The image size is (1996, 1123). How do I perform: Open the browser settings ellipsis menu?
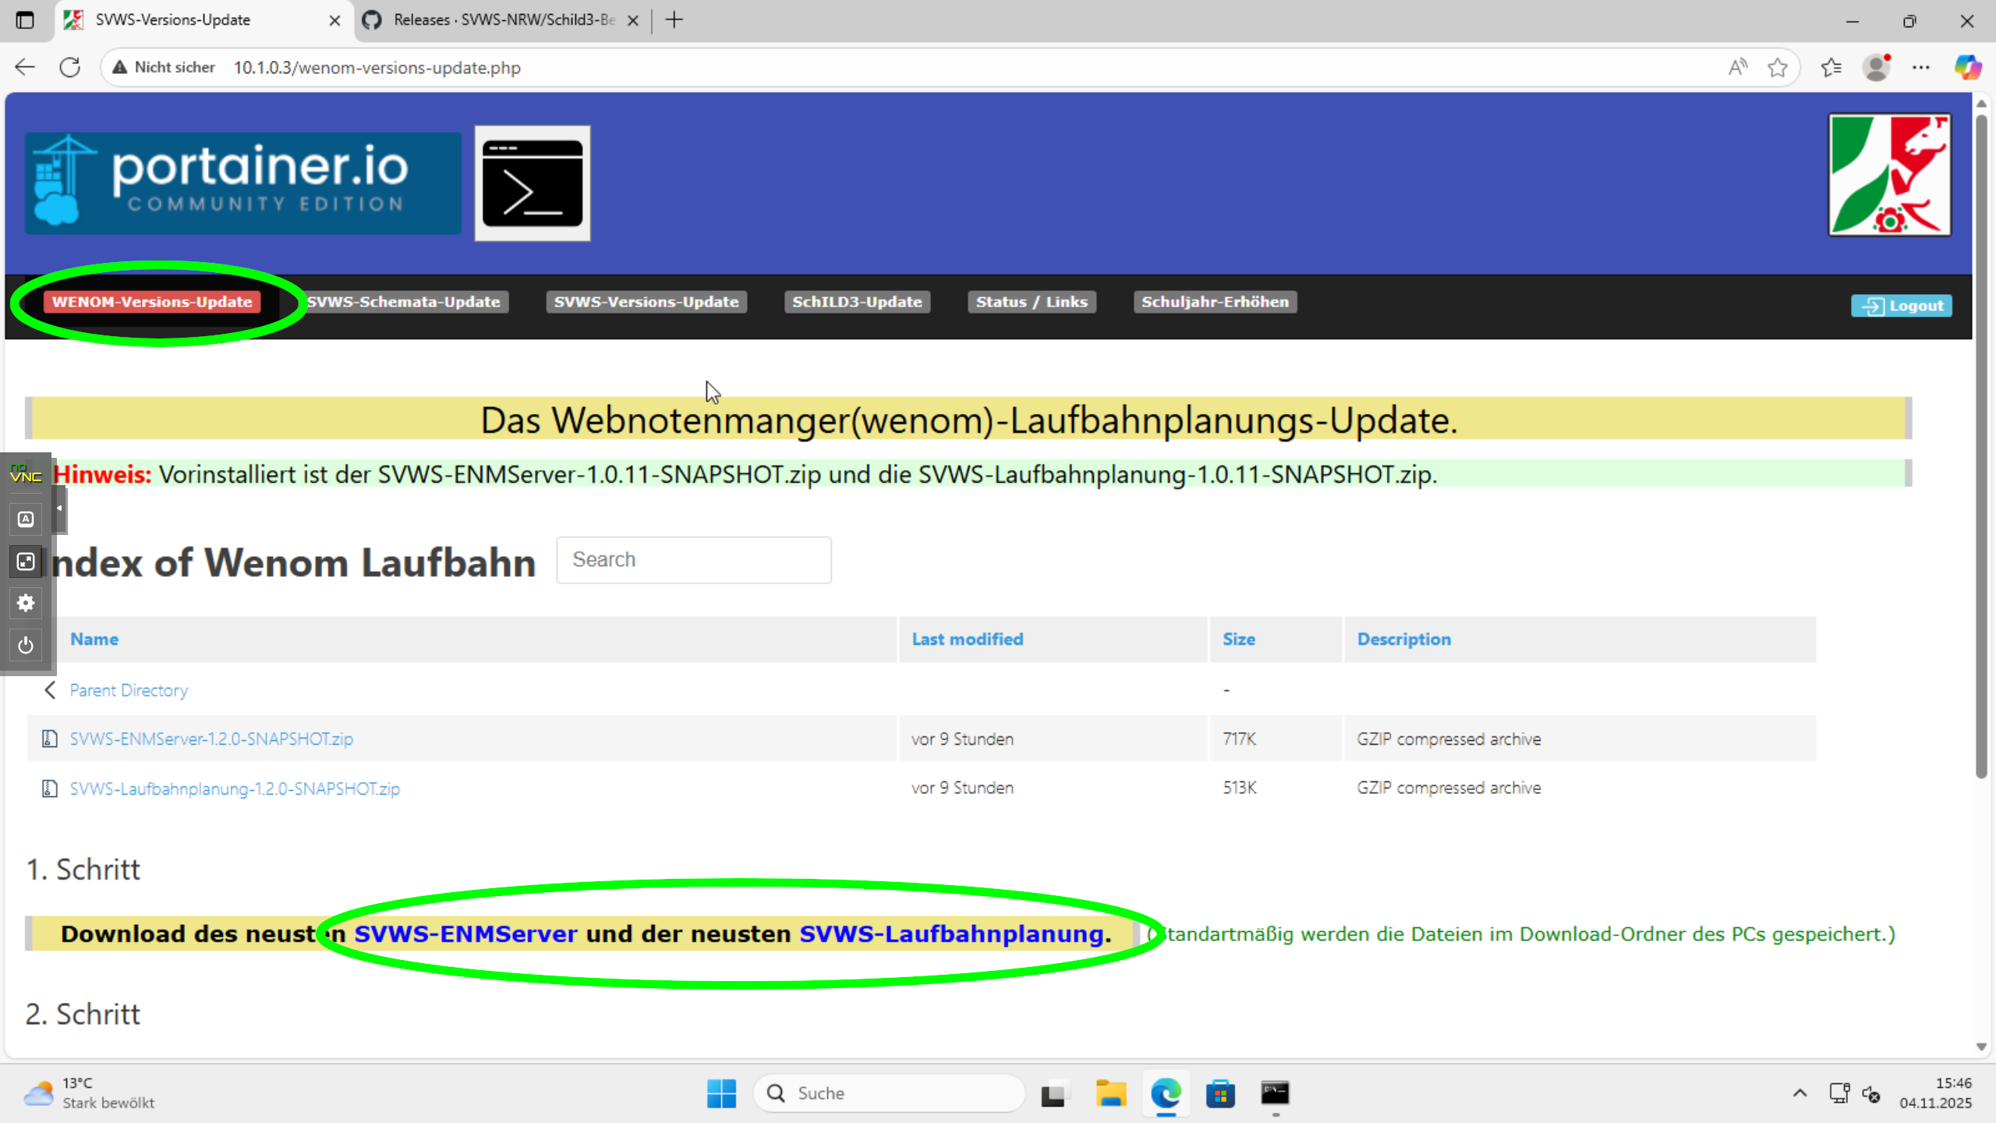(x=1921, y=68)
